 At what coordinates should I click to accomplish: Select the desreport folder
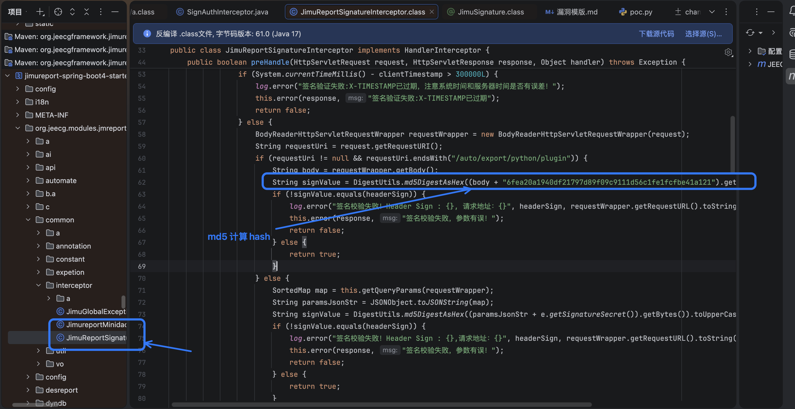(x=57, y=390)
